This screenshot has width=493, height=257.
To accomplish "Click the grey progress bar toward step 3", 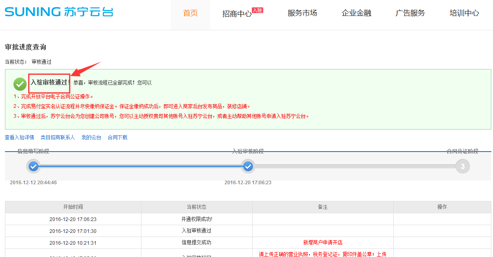I will [x=355, y=166].
